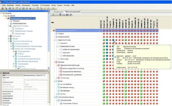The image size is (172, 106).
Task: Collapse Aufbau der Turbinenanlage in project tree
Action: coord(11,49)
